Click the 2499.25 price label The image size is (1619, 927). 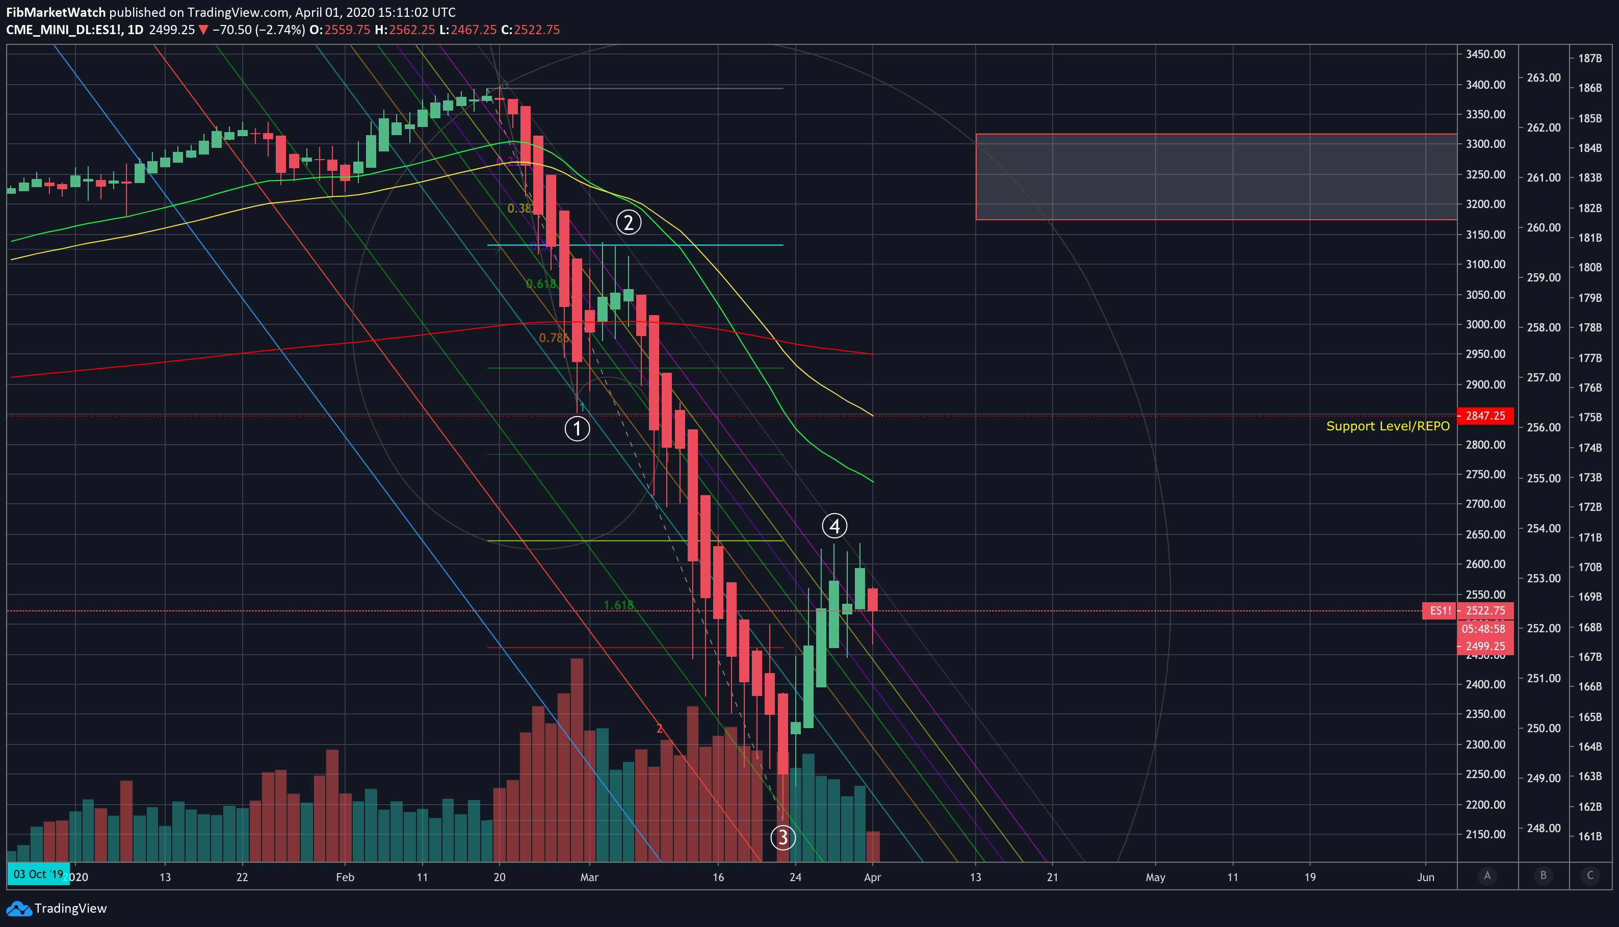1485,646
